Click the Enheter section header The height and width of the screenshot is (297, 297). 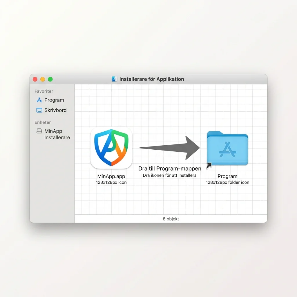click(43, 122)
